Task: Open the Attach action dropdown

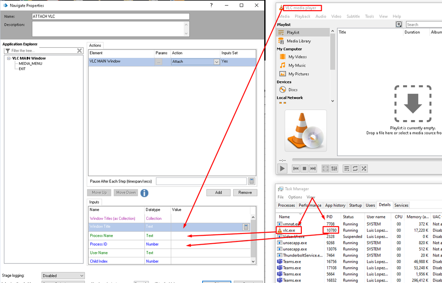Action: pyautogui.click(x=216, y=62)
